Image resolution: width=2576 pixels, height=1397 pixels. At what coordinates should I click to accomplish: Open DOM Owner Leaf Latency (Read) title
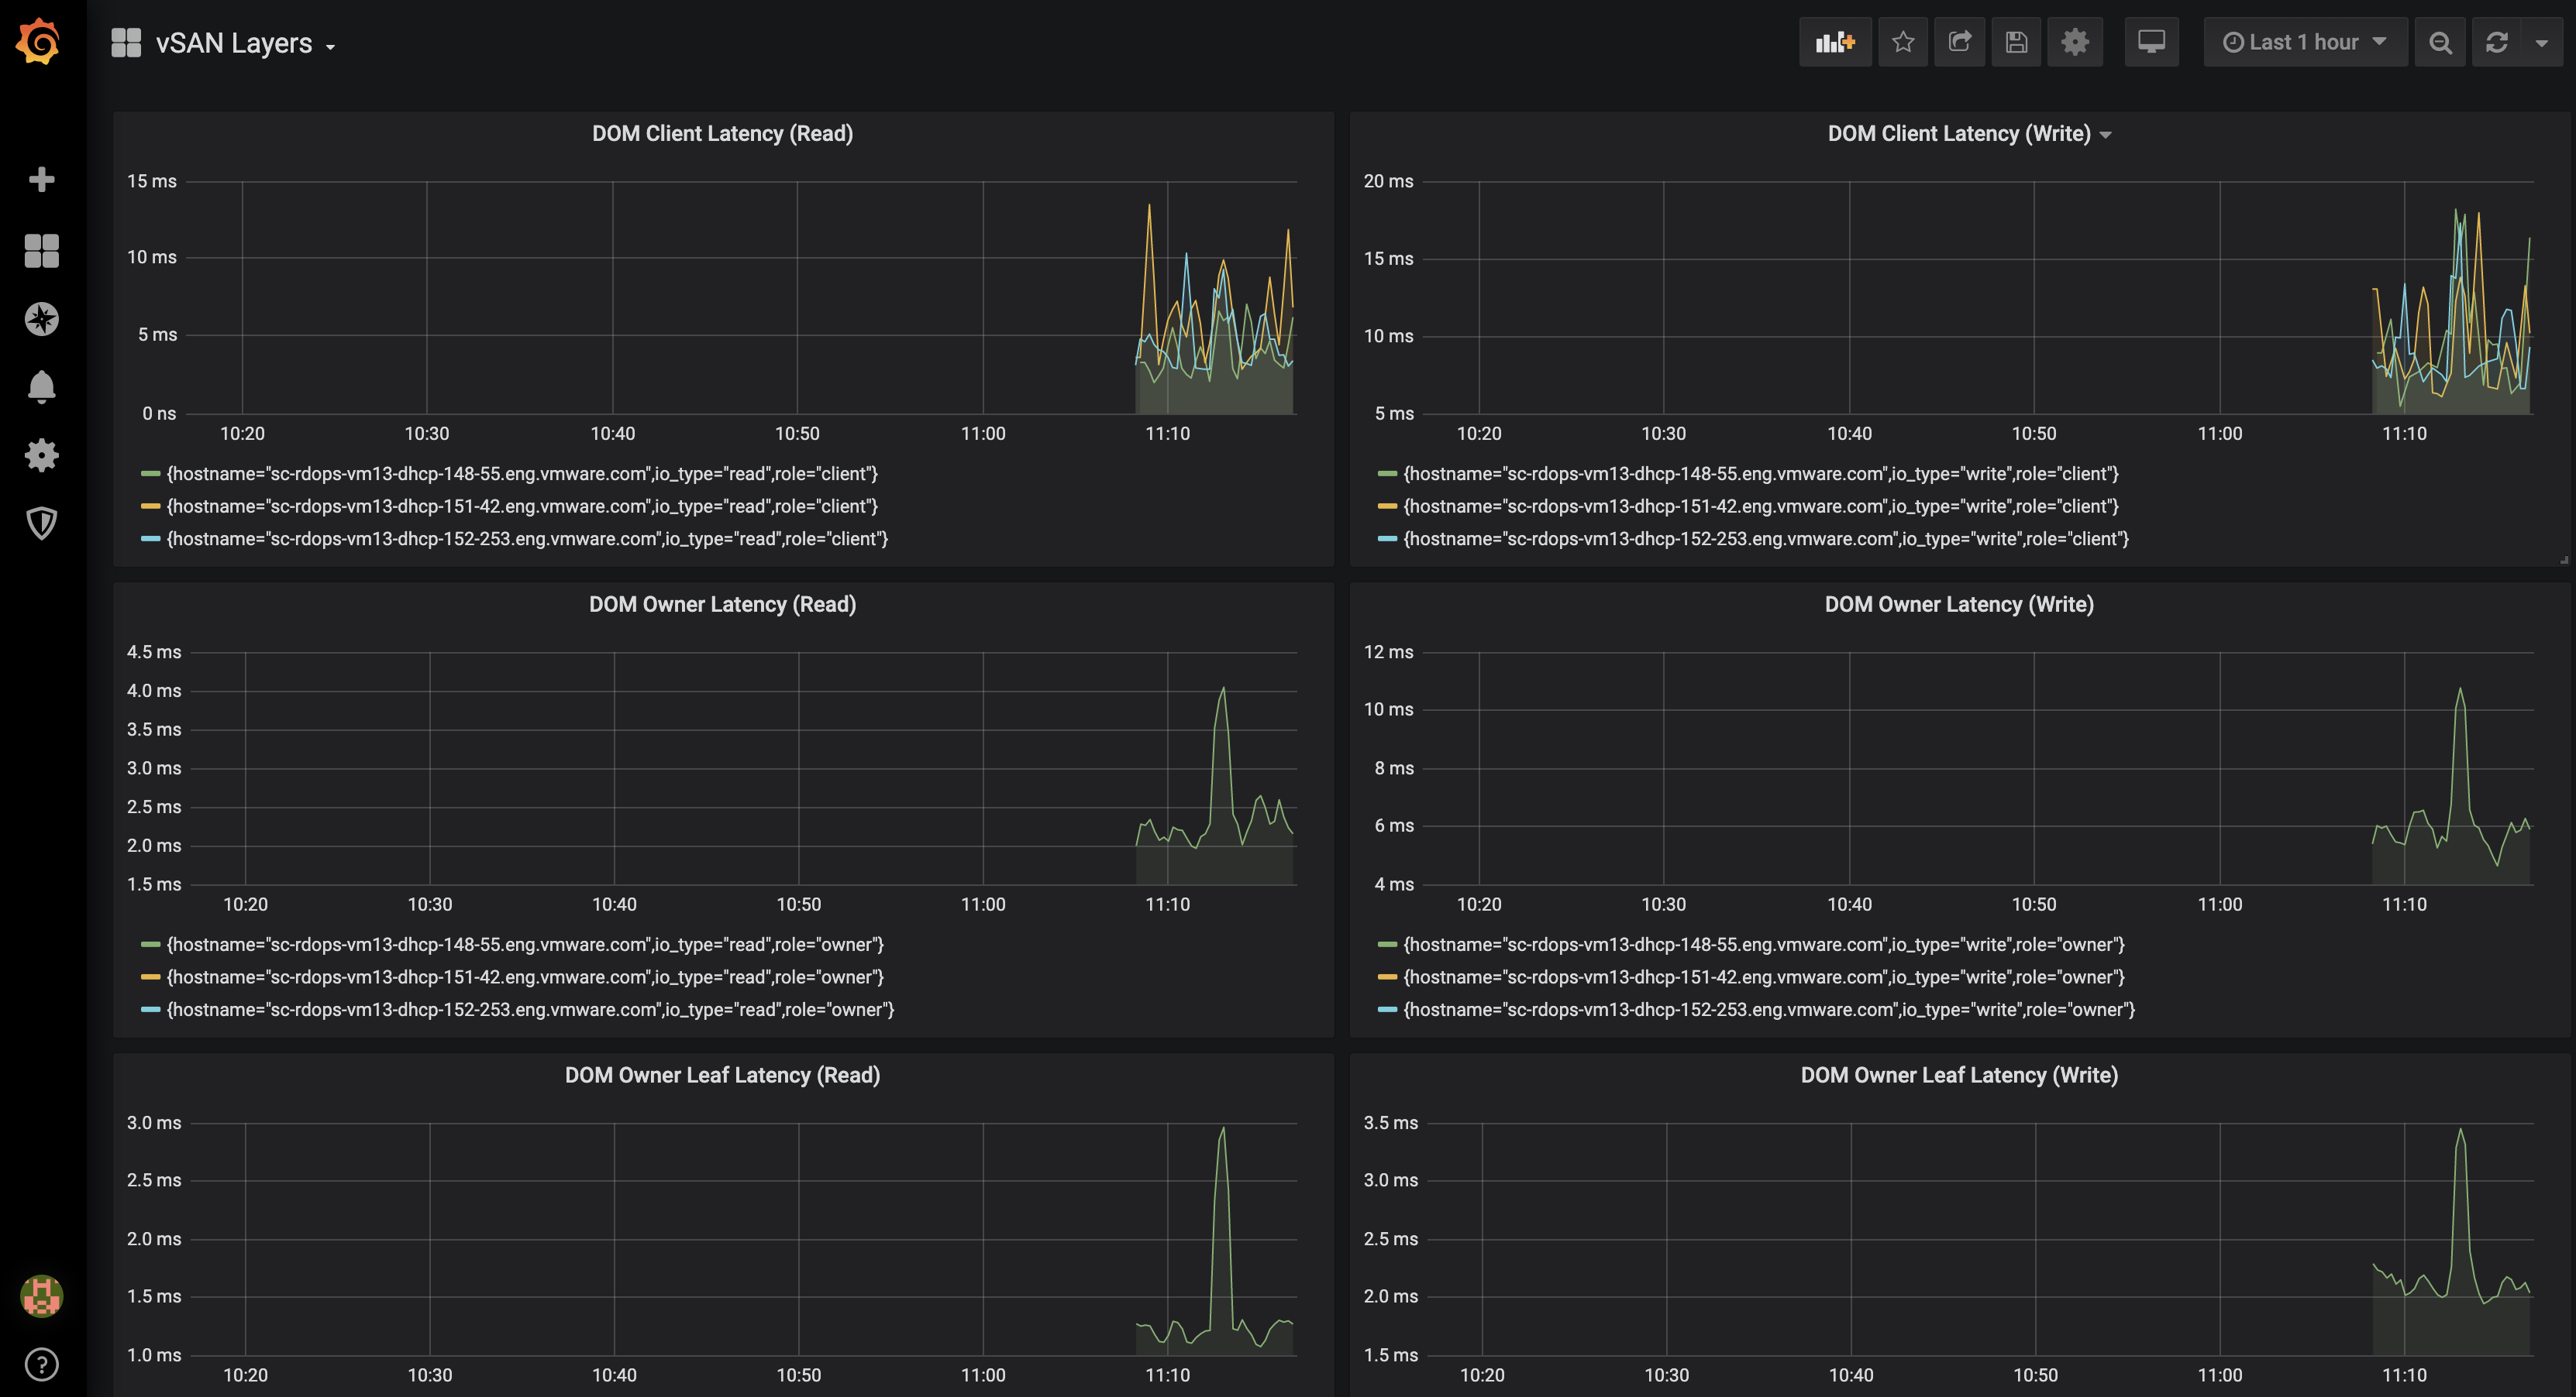click(x=722, y=1075)
